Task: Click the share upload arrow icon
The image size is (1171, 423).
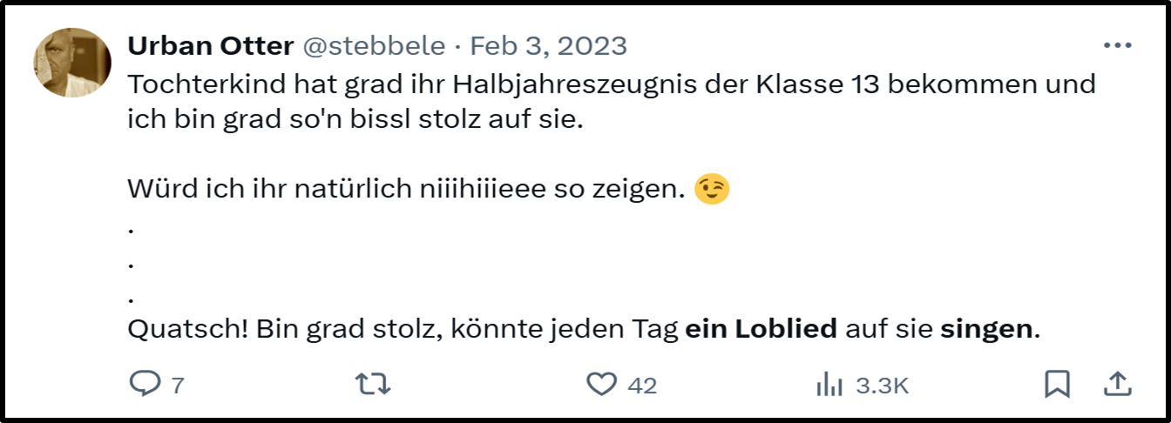Action: 1118,384
